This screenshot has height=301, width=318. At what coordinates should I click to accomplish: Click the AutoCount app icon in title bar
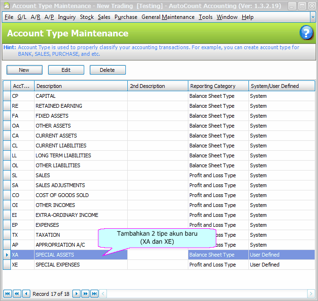point(6,6)
